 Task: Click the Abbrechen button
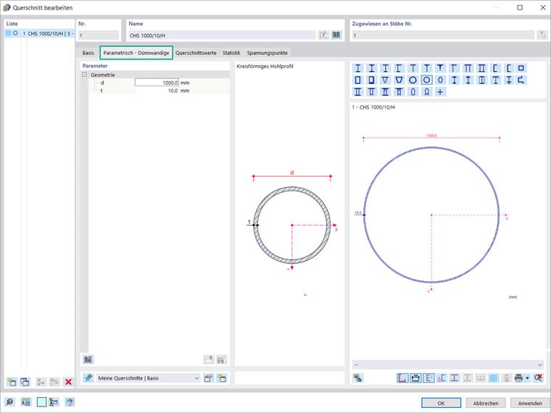pos(486,403)
